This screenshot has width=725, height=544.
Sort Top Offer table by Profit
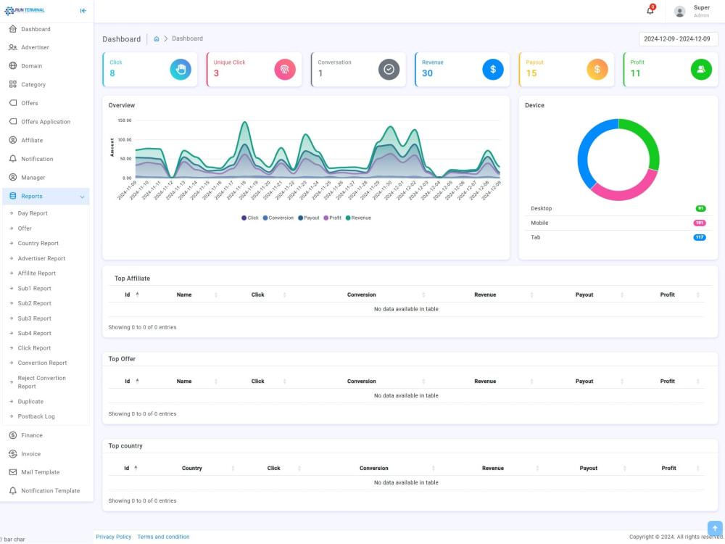pyautogui.click(x=667, y=382)
